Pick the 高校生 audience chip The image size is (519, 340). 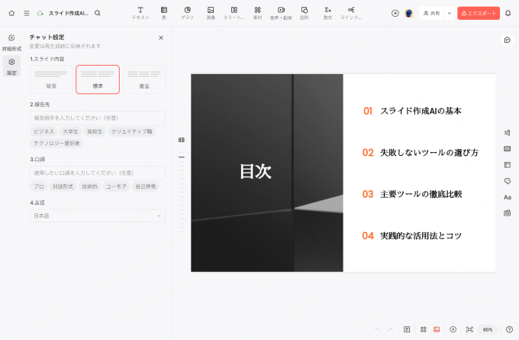[95, 131]
